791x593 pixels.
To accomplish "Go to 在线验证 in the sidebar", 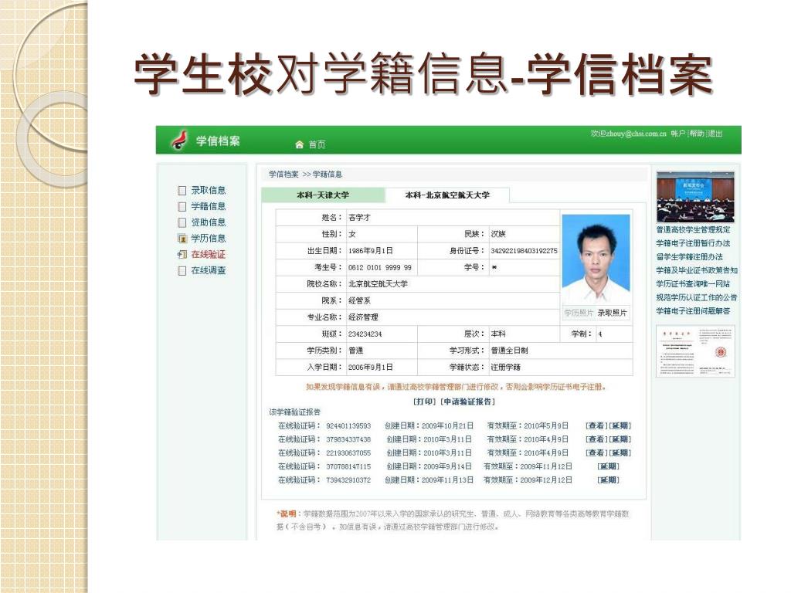I will 209,254.
